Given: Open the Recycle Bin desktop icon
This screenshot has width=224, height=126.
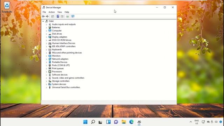Looking at the screenshot, I should (7, 7).
